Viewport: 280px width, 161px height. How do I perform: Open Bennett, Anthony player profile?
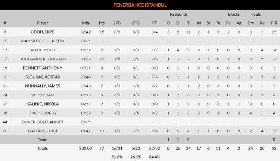(x=43, y=68)
